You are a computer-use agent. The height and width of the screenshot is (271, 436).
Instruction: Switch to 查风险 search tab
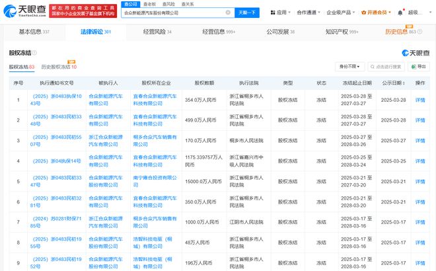pos(168,4)
